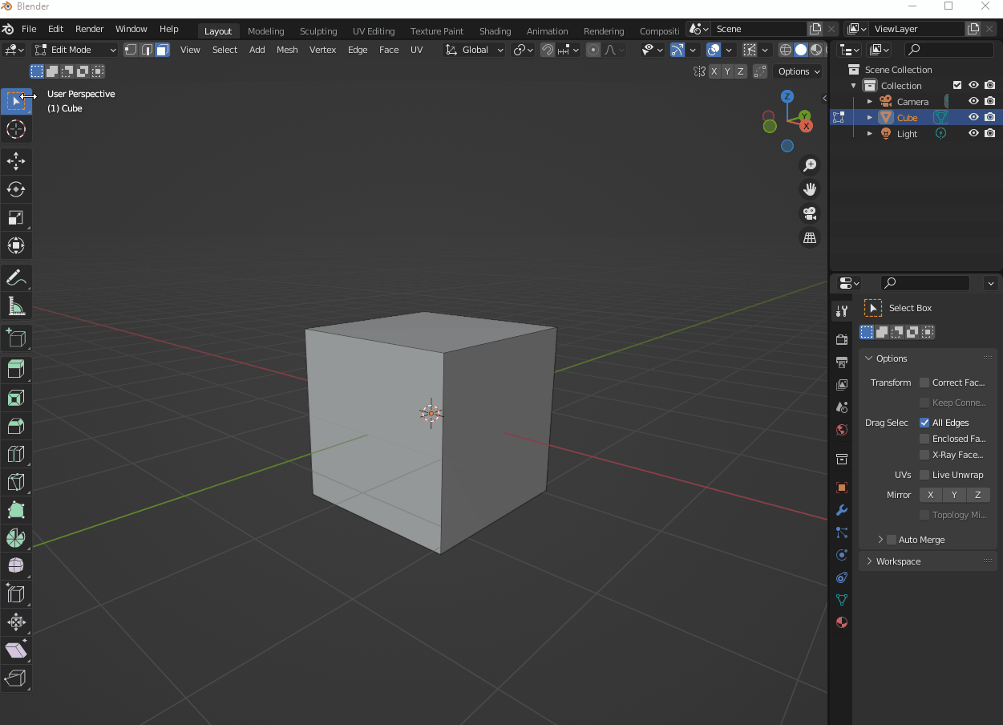Screen dimensions: 1003x725
Task: Toggle the snap magnet in header
Action: (x=547, y=50)
